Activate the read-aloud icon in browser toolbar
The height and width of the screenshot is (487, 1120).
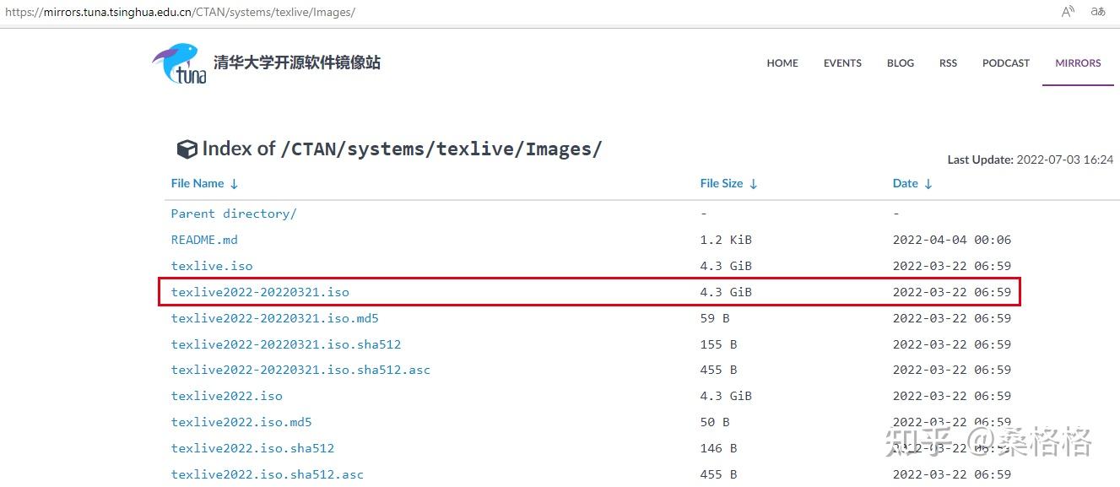[1067, 12]
